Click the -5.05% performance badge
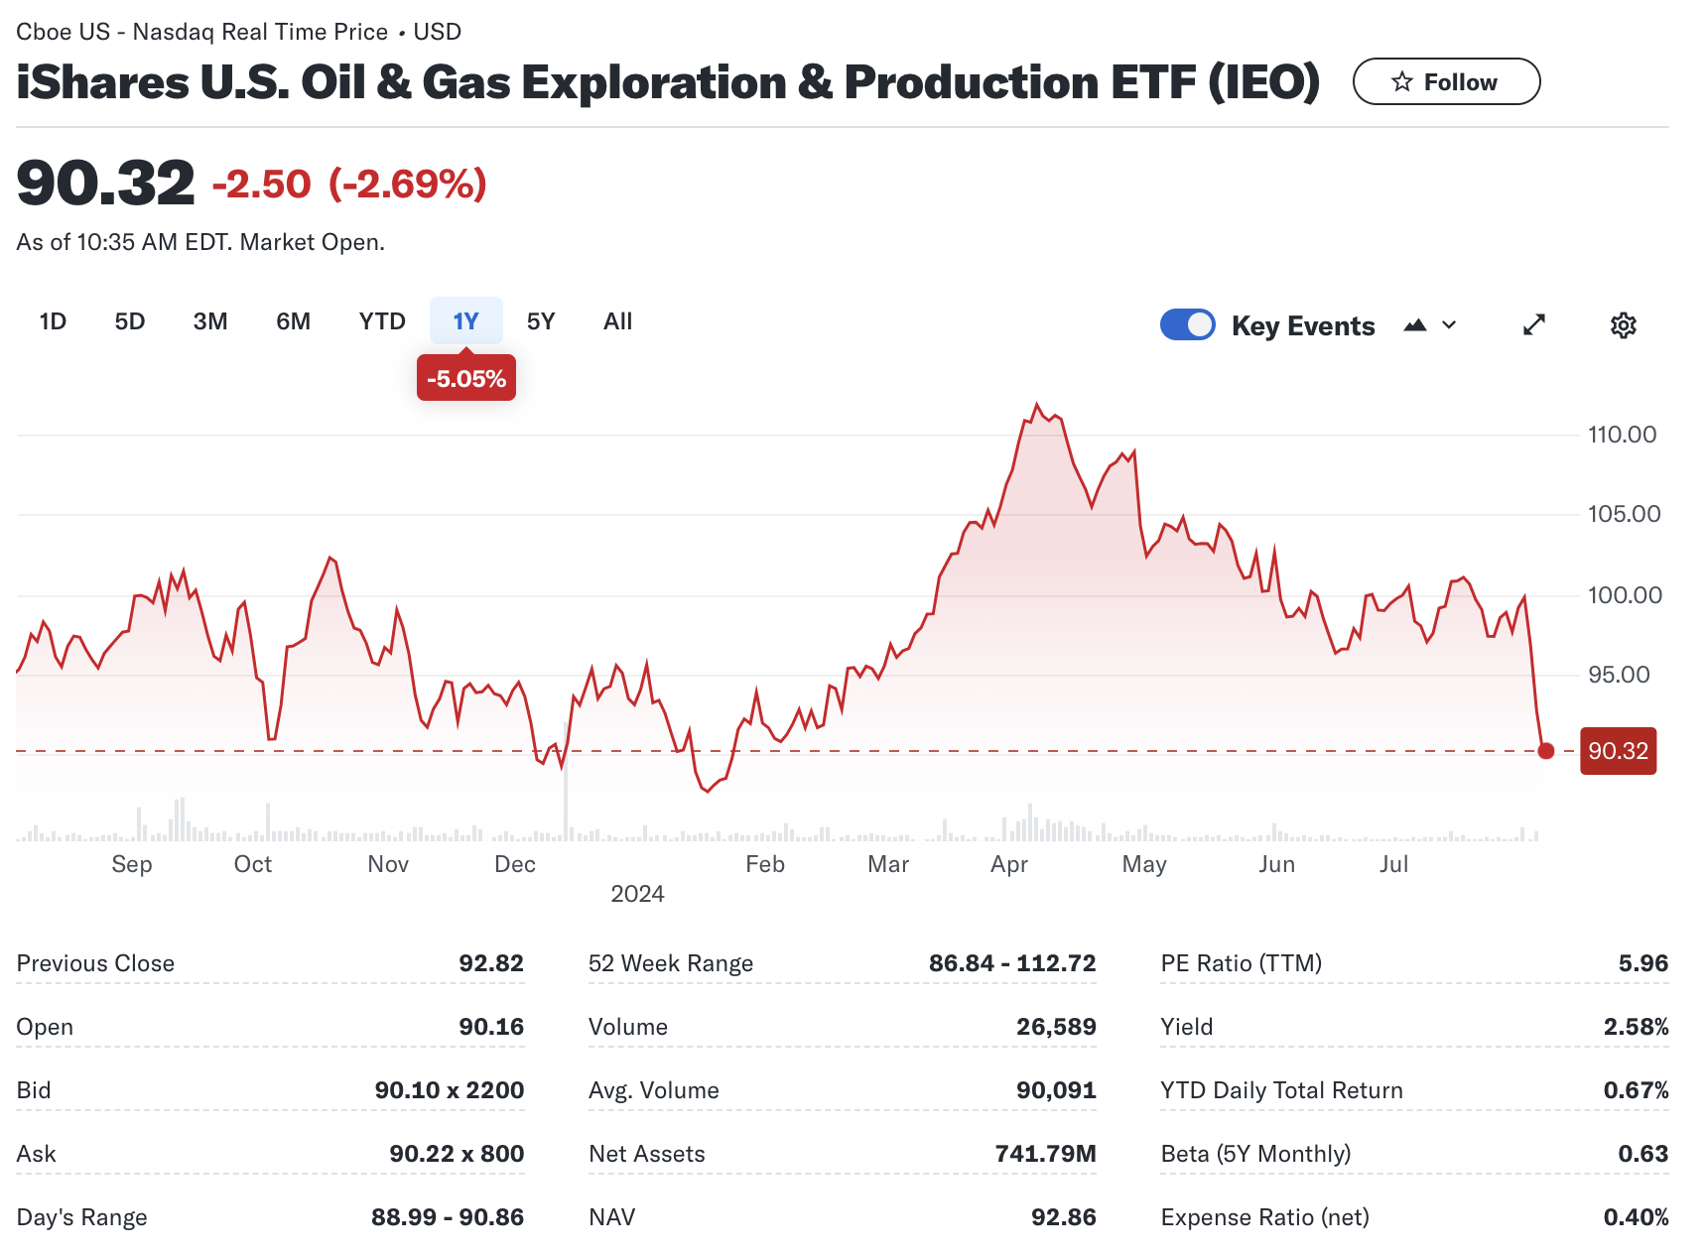This screenshot has height=1256, width=1707. pos(466,378)
